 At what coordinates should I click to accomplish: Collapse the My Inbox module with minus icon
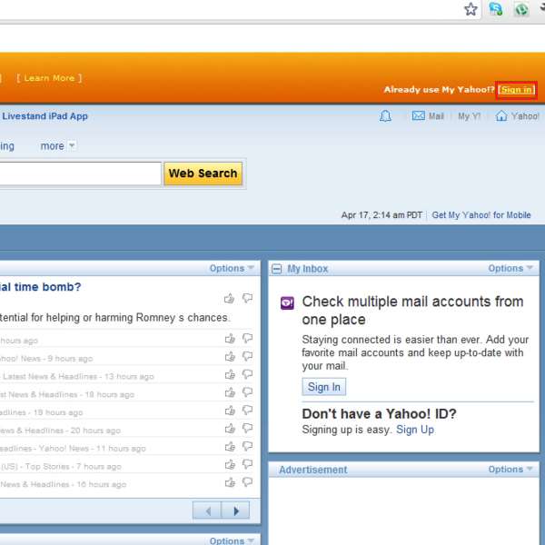[x=277, y=269]
